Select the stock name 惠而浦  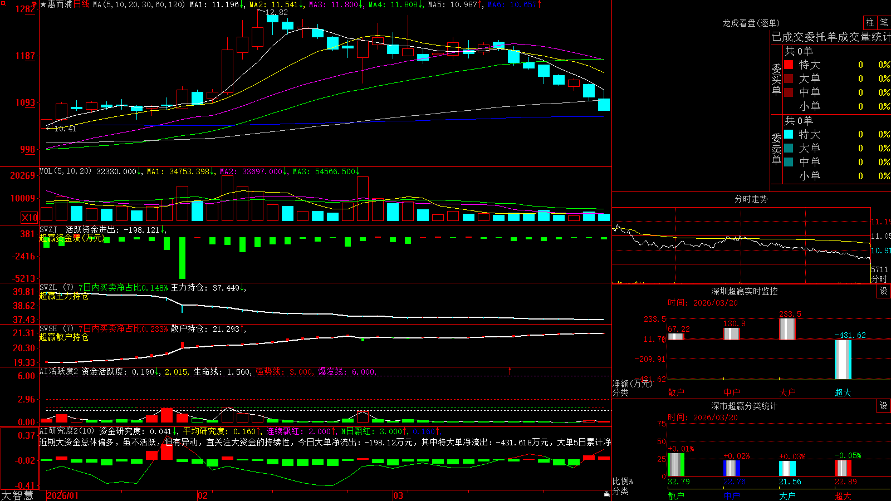pos(60,4)
